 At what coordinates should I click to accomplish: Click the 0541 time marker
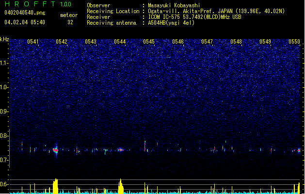point(32,42)
